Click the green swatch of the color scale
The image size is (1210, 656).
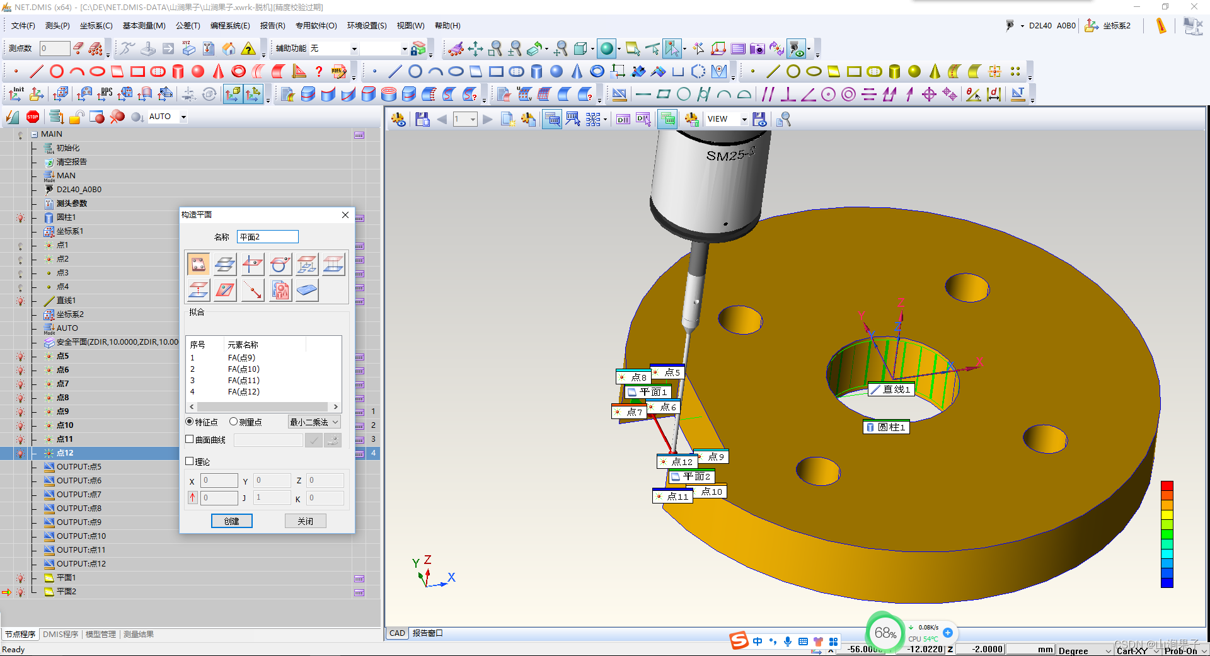tap(1167, 534)
